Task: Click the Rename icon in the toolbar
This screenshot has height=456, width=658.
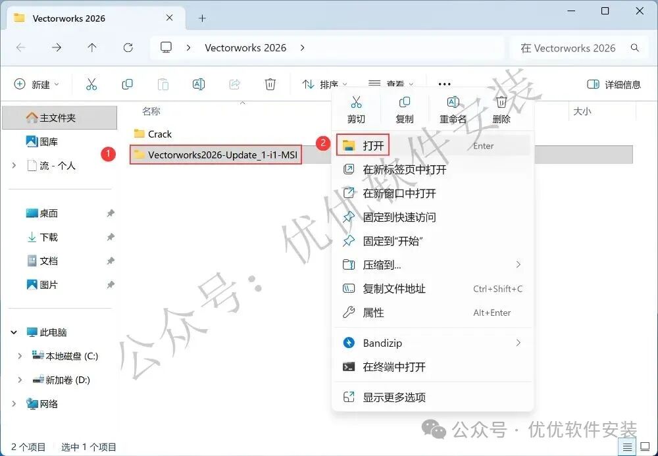Action: [x=199, y=84]
